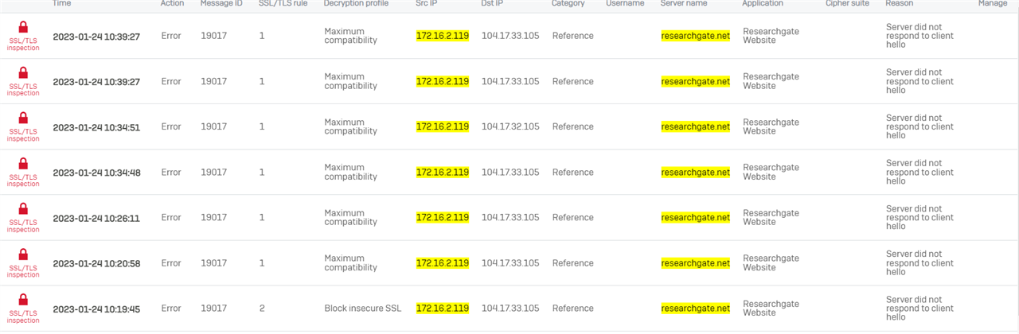
Task: Select the Reason column header
Action: (900, 4)
